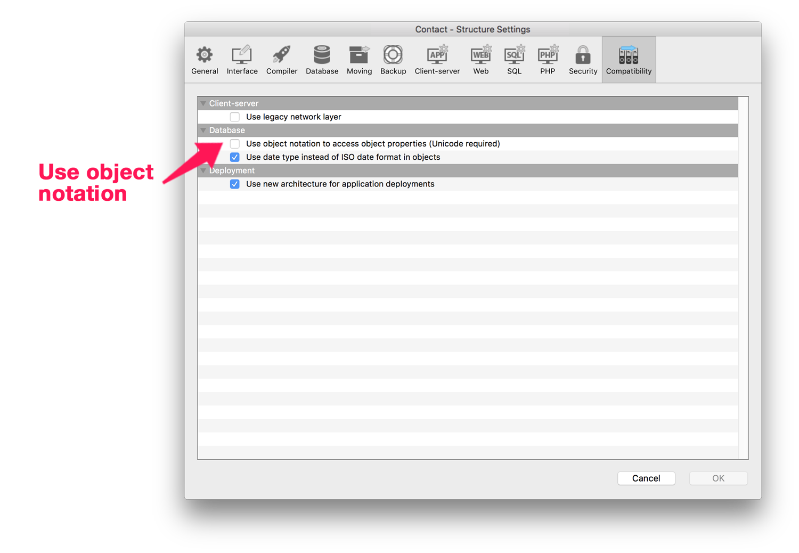Open the Interface settings page icon
This screenshot has height=553, width=799.
[x=242, y=55]
